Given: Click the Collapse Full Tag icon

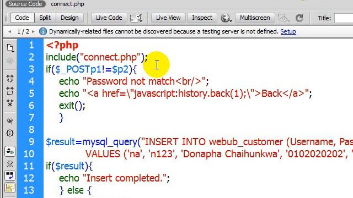Looking at the screenshot, I should click(x=10, y=79).
